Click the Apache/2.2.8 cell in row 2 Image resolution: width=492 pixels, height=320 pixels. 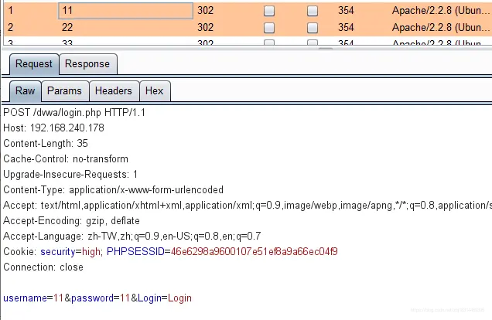click(x=440, y=28)
